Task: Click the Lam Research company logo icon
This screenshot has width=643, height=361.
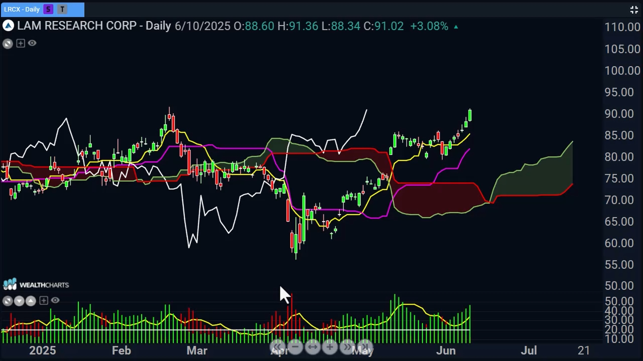Action: pos(8,26)
